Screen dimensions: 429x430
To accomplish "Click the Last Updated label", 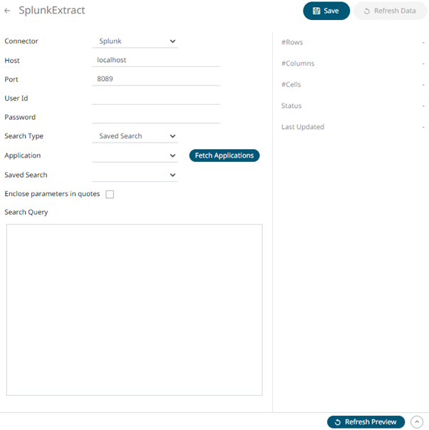I will (303, 127).
